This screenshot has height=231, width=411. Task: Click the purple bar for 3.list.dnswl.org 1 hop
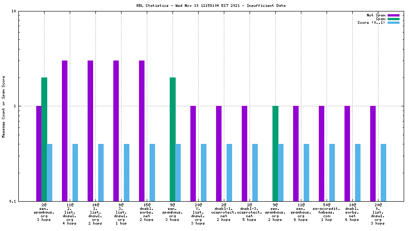click(x=116, y=131)
